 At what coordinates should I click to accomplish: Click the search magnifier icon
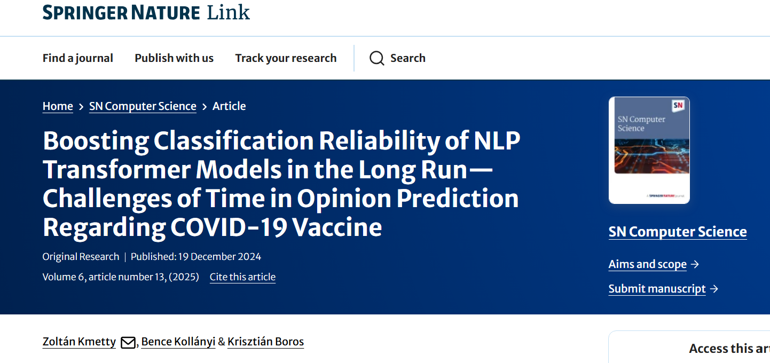pos(376,58)
